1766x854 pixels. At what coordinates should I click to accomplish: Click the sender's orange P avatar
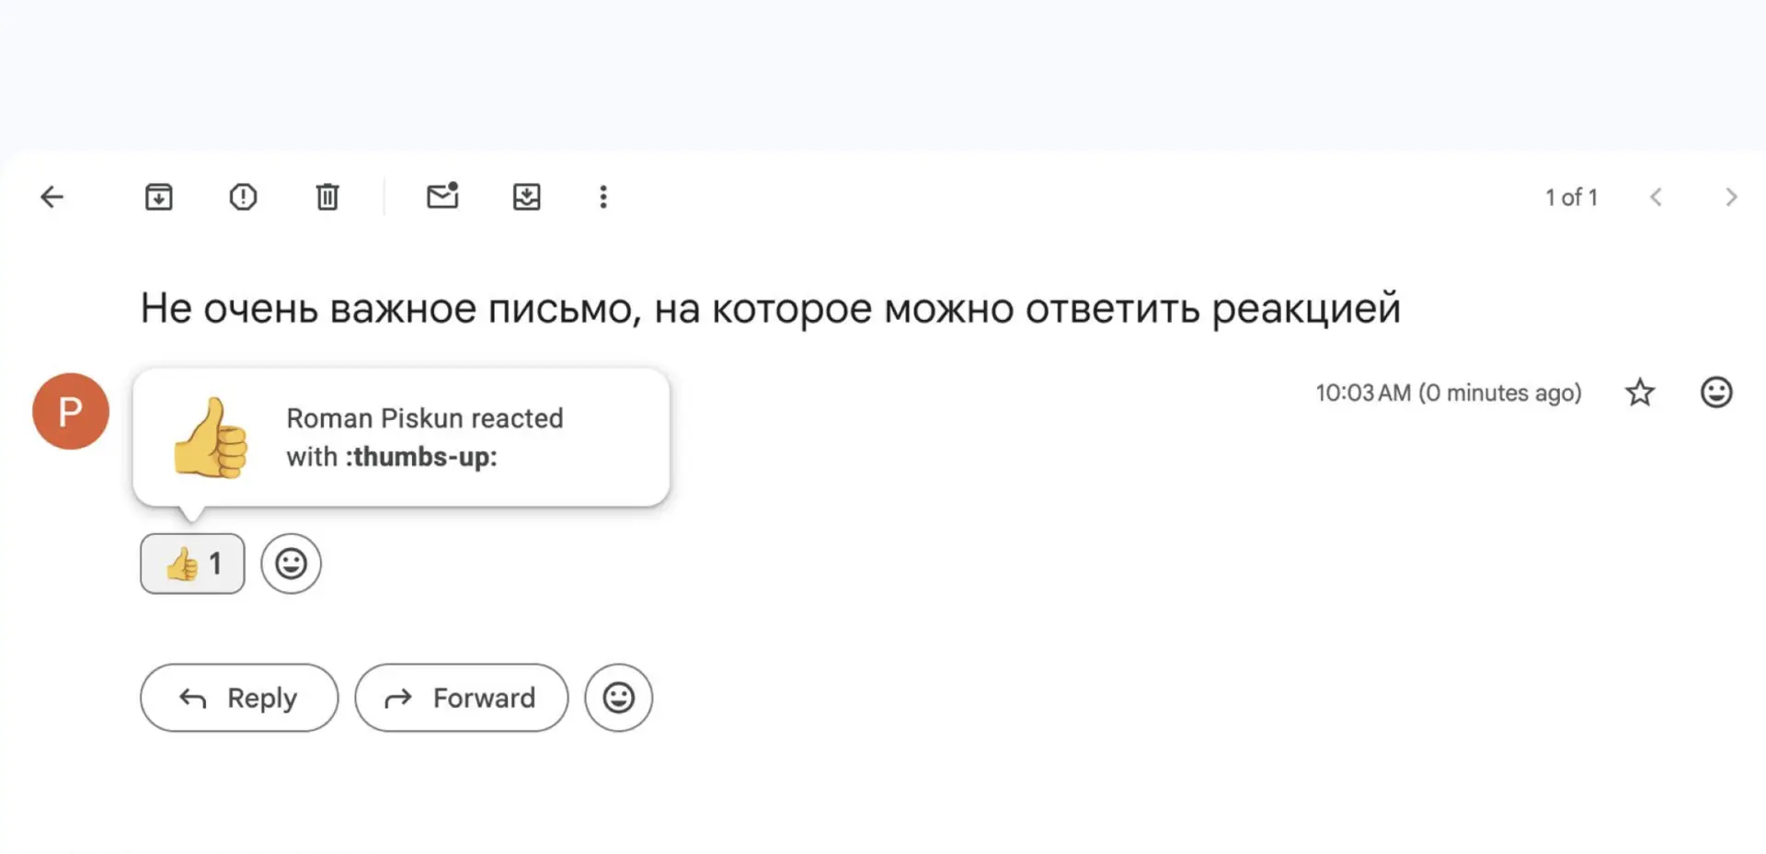click(71, 411)
